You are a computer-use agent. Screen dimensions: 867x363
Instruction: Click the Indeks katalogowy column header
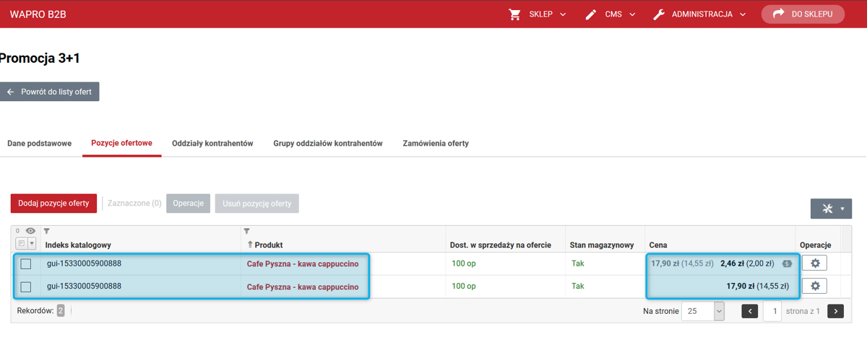pos(78,245)
